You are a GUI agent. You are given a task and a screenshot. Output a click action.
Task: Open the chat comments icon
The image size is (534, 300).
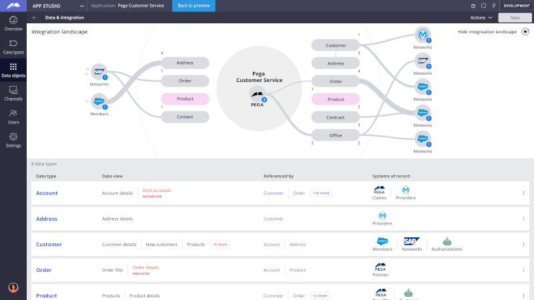coord(483,5)
